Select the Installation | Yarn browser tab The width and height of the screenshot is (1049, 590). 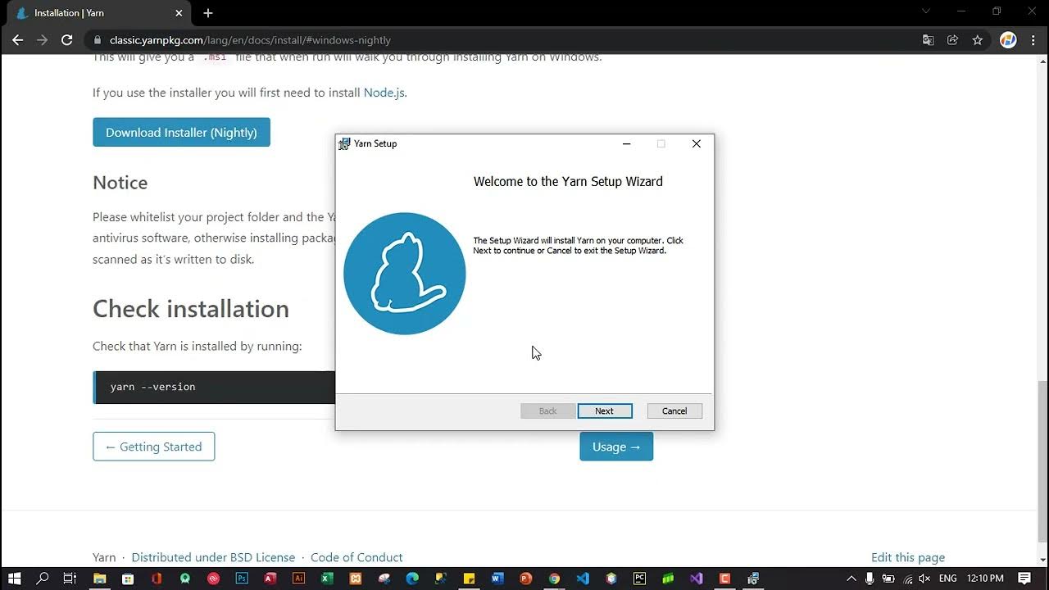point(98,13)
